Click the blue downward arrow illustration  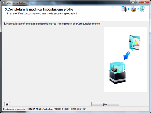click(126, 55)
